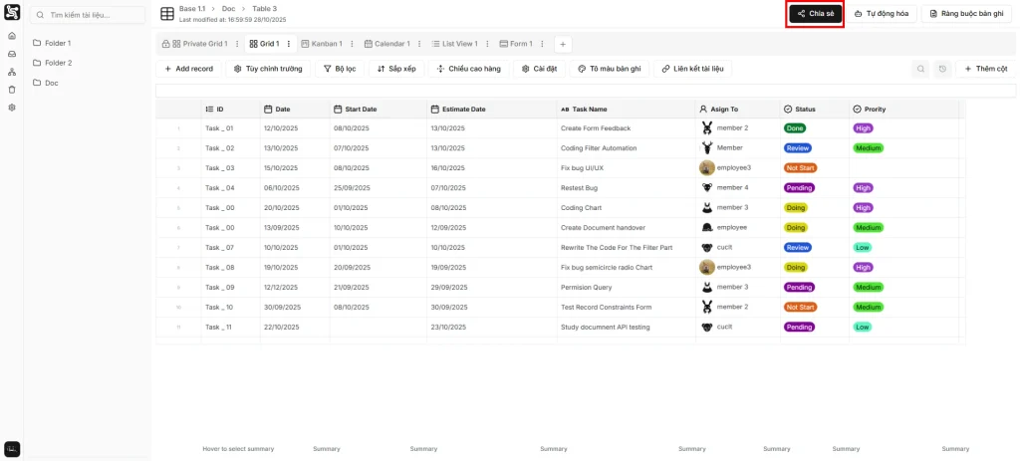The width and height of the screenshot is (1020, 461).
Task: Open the trash icon in left sidebar
Action: coord(12,90)
